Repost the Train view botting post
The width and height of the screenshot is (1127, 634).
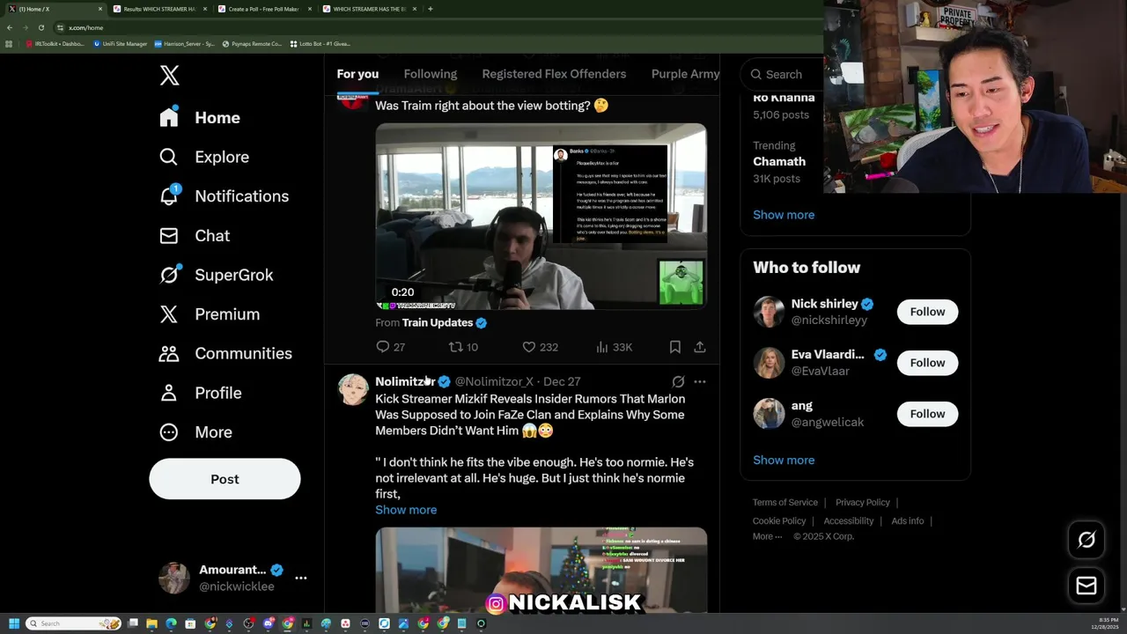click(463, 347)
